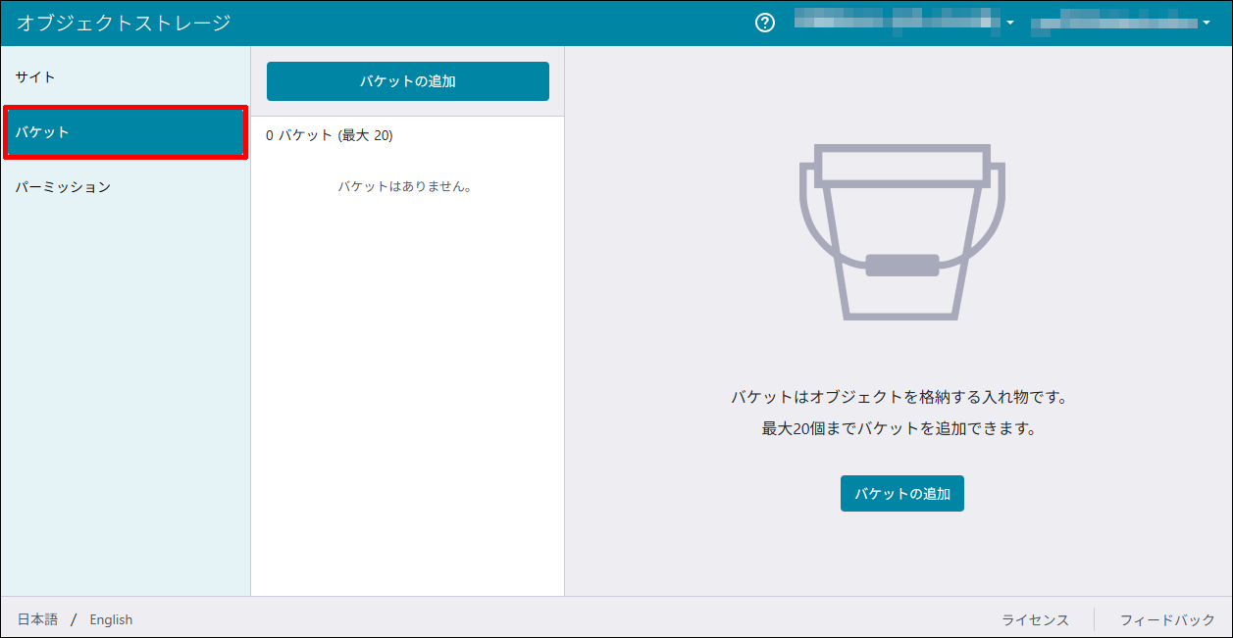Click the right blurred user name in header
This screenshot has height=638, width=1233.
coord(1113,22)
